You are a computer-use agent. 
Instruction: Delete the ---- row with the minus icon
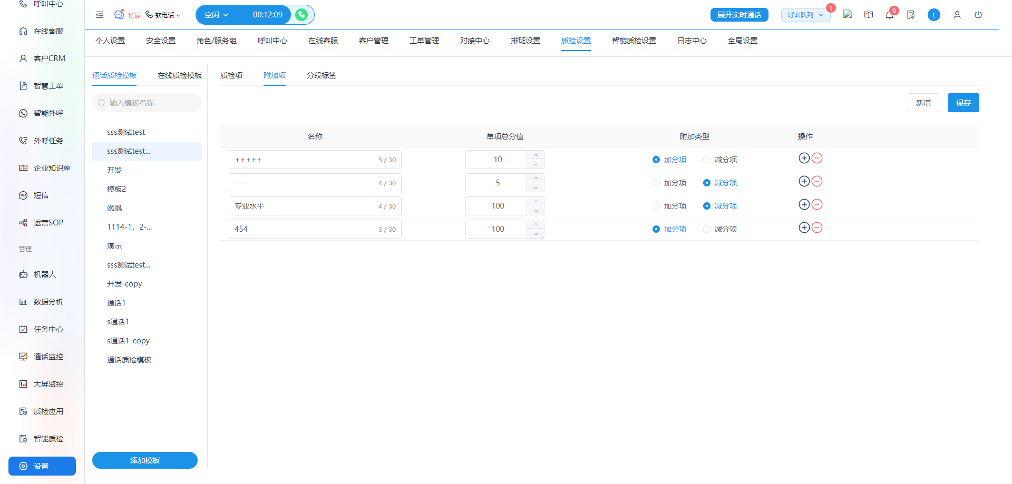click(x=817, y=181)
